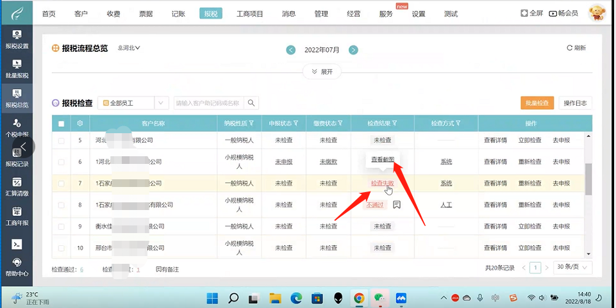Open the 30条/页 page size dropdown
This screenshot has width=616, height=308.
pos(573,268)
